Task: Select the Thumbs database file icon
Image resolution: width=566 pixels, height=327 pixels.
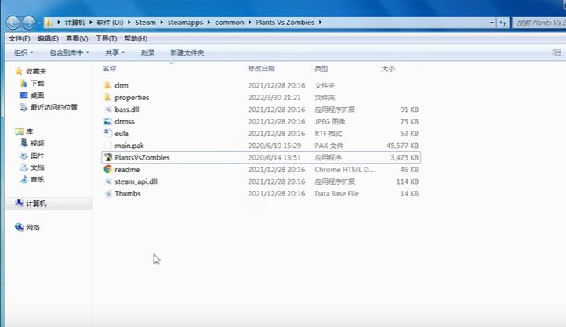Action: (107, 193)
